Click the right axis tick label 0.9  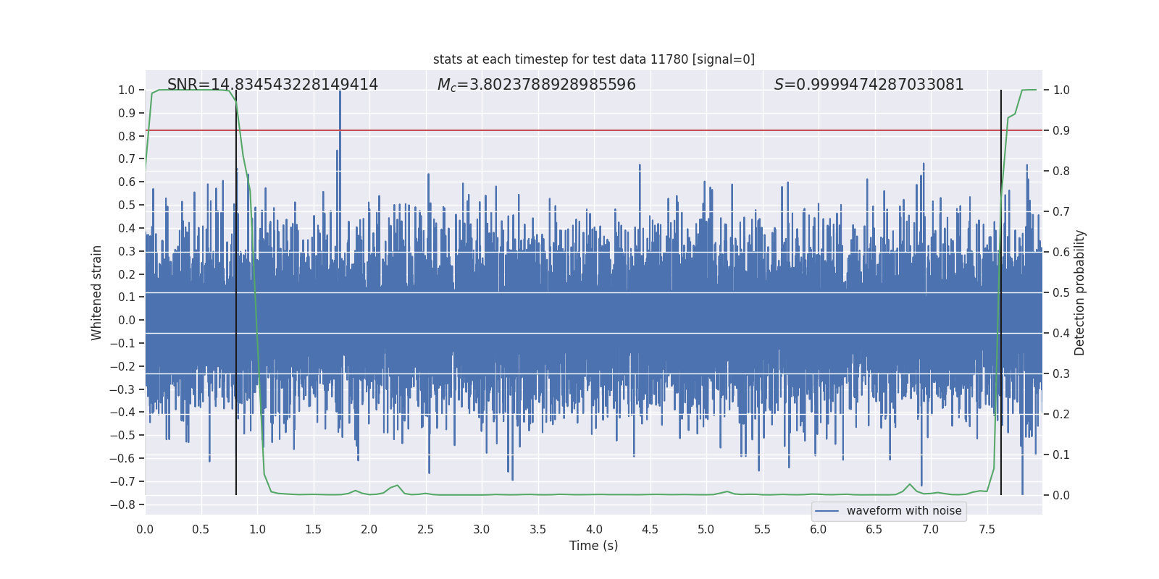click(1061, 130)
